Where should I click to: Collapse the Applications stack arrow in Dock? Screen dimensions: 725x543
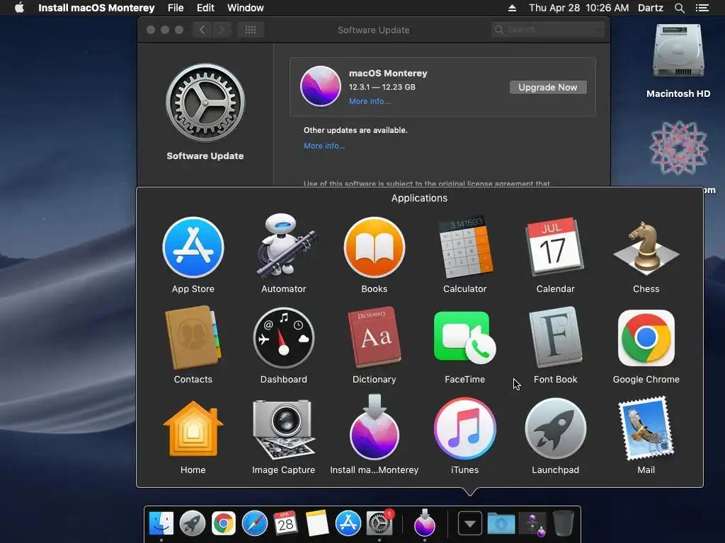pyautogui.click(x=470, y=524)
